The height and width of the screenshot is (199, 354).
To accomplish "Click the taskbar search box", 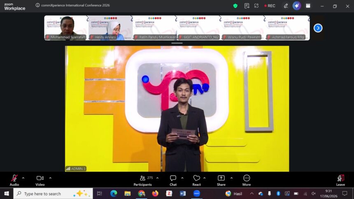I will pos(53,194).
